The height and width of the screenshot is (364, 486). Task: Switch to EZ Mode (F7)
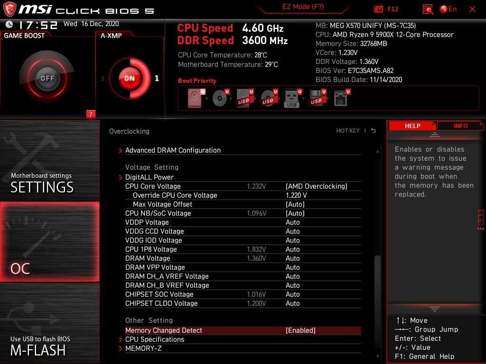pos(303,7)
